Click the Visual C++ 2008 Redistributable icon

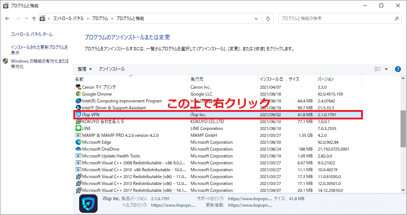click(x=78, y=163)
